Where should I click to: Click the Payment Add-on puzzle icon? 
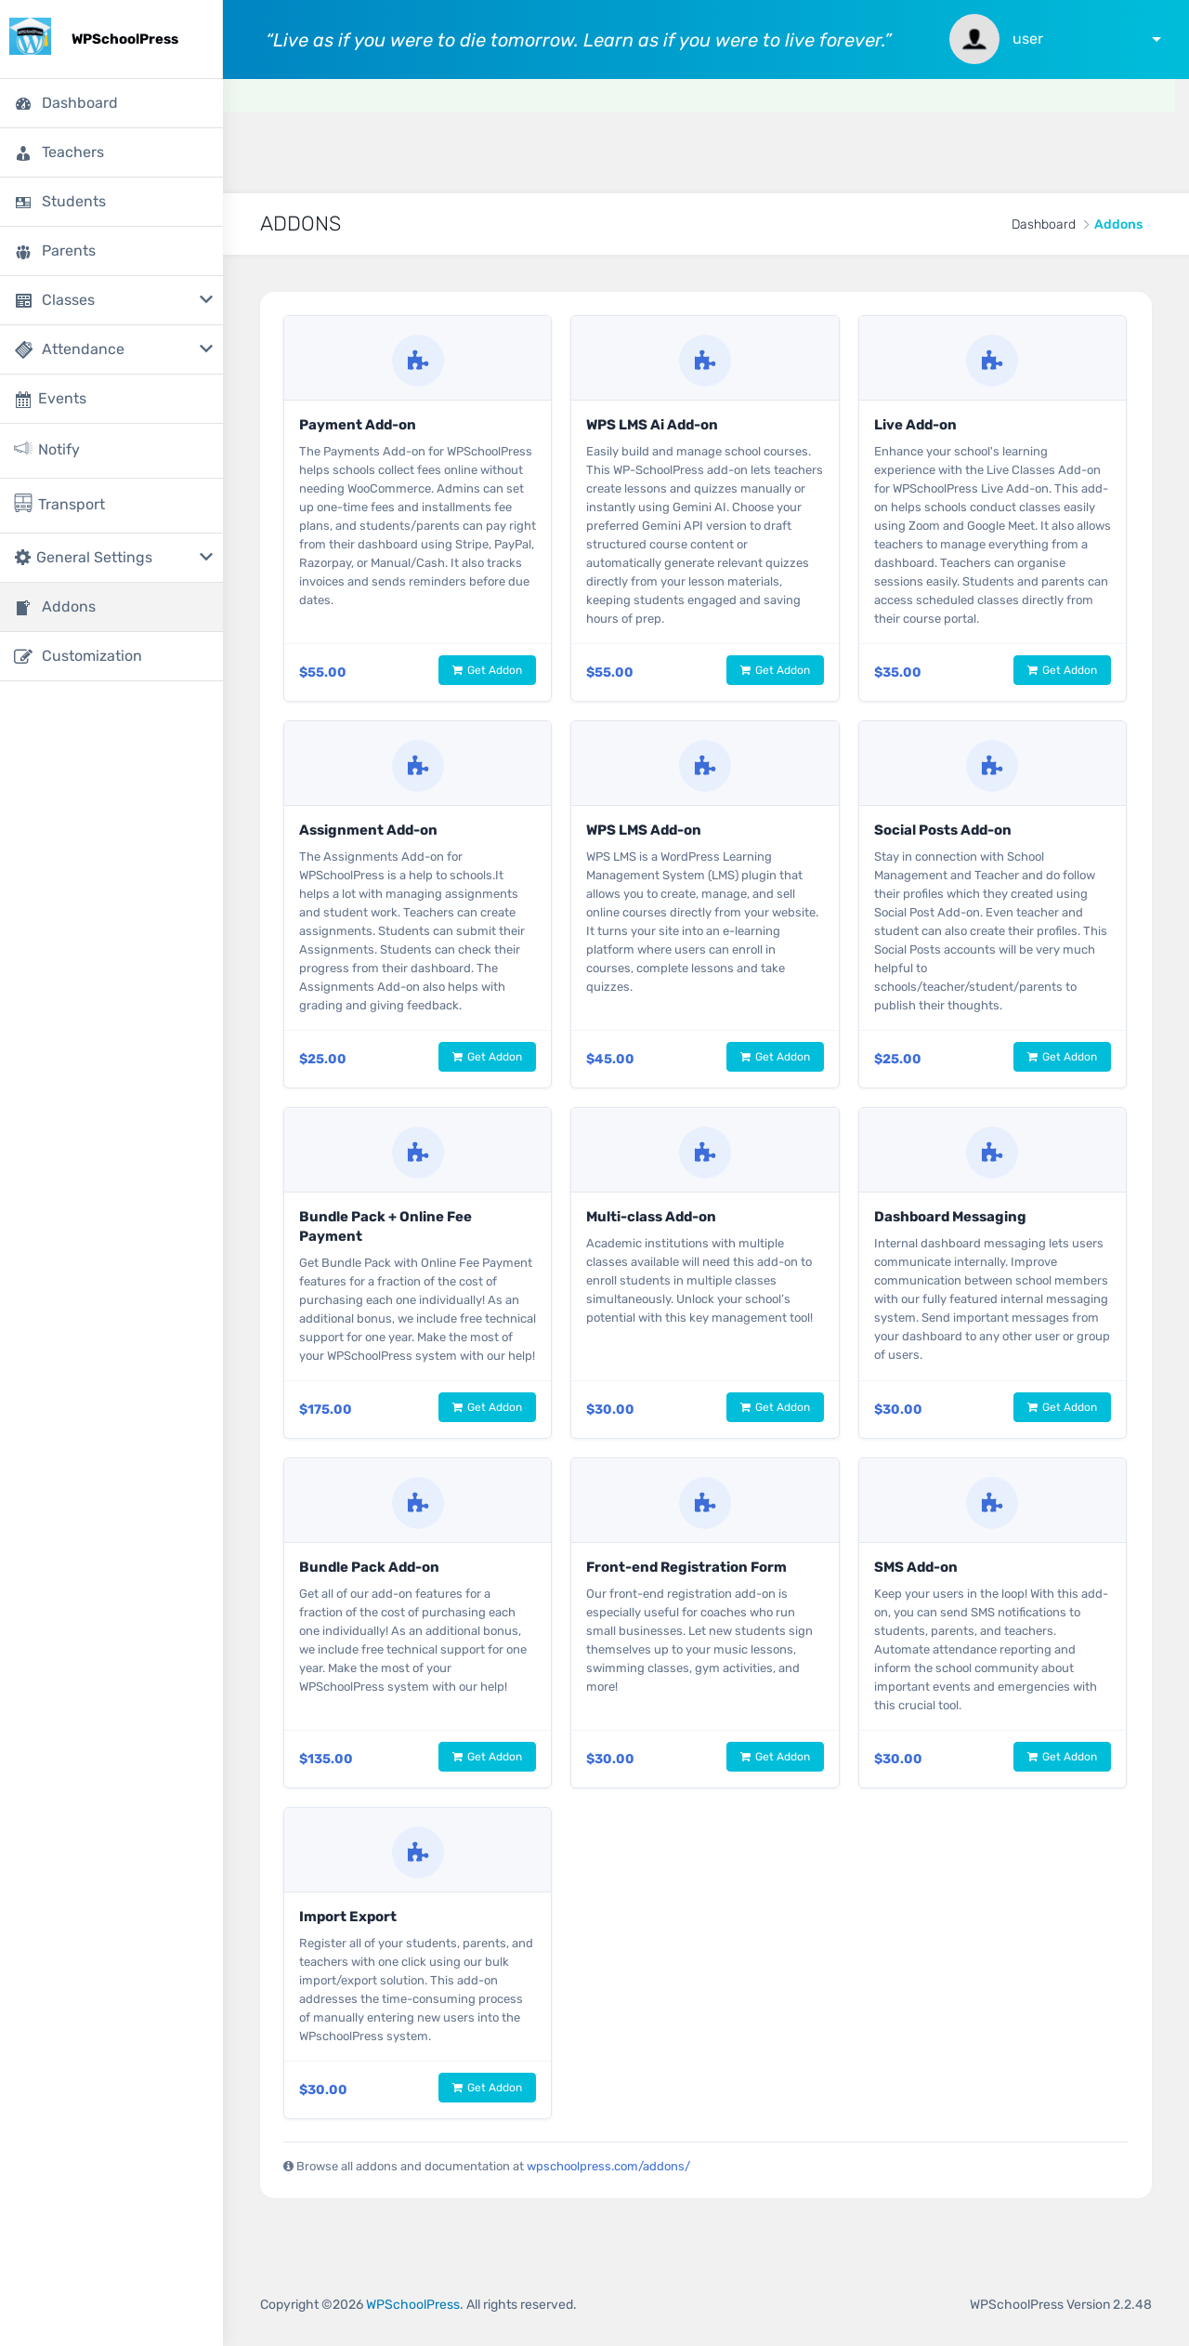coord(418,361)
